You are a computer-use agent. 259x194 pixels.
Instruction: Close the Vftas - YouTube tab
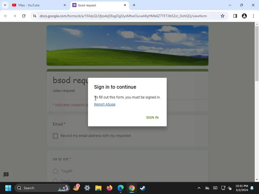click(65, 5)
